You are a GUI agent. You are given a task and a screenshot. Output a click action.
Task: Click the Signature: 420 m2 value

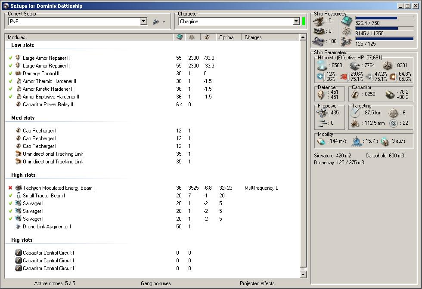pos(332,156)
